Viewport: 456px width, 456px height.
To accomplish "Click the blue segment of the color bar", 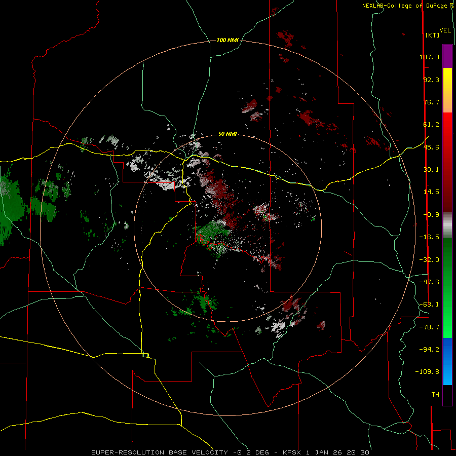I will (447, 361).
